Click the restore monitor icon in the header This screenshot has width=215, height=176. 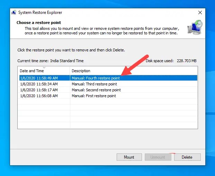pyautogui.click(x=195, y=27)
